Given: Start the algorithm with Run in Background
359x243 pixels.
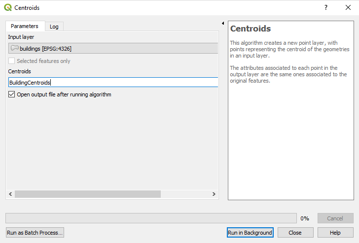Looking at the screenshot, I should click(x=250, y=233).
